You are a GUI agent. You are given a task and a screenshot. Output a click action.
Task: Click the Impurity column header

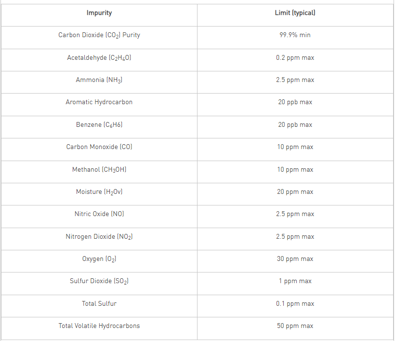coord(99,13)
